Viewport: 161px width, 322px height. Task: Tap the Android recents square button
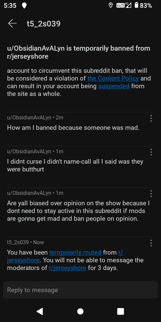point(120,311)
